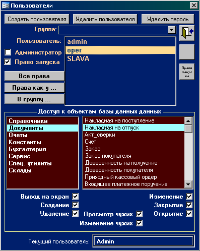Viewport: 200px width, 251px height.
Task: Toggle the Создание checkbox
Action: coord(75,205)
